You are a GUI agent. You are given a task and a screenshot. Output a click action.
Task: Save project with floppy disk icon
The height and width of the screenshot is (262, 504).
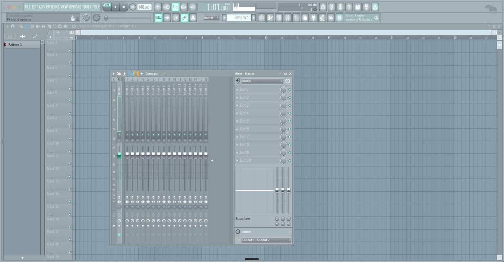pos(357,7)
